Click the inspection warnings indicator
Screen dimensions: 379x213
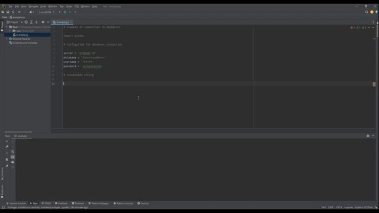click(358, 28)
